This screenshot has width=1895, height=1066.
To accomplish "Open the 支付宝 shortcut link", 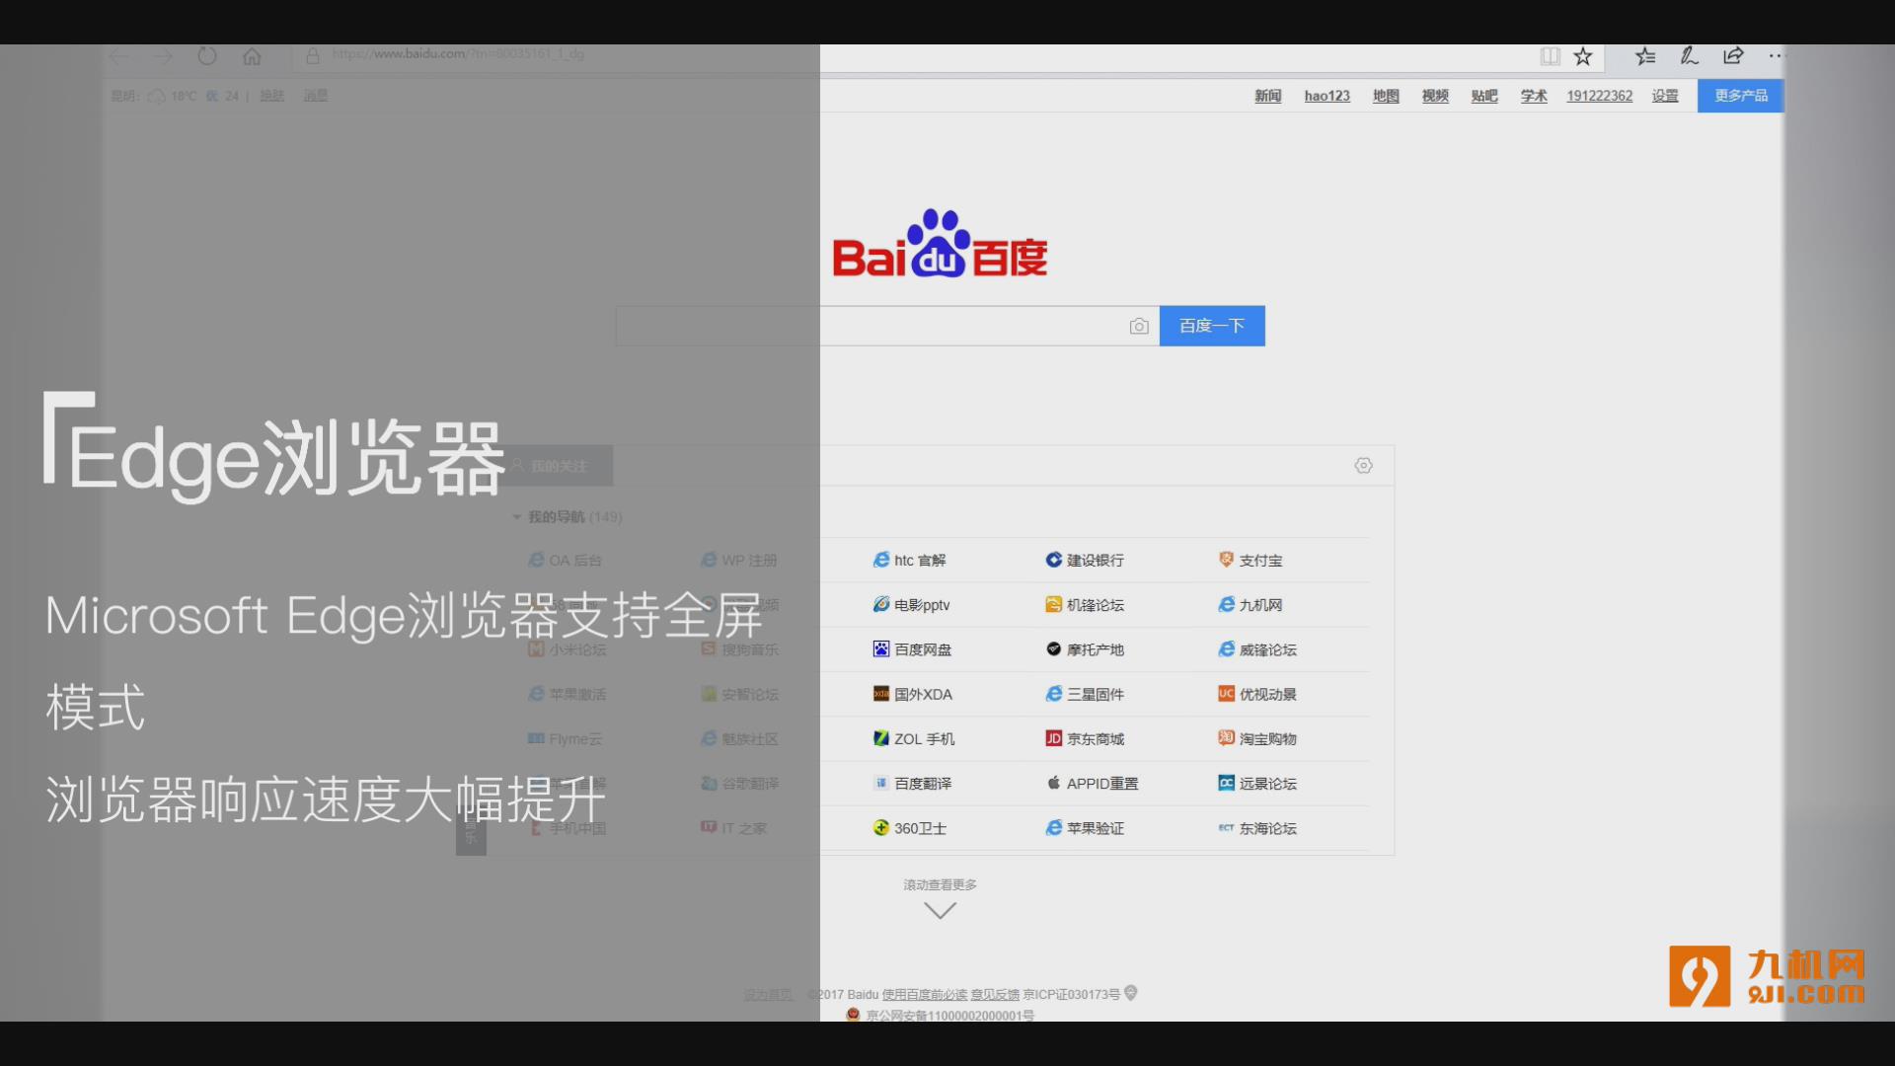I will click(1260, 561).
